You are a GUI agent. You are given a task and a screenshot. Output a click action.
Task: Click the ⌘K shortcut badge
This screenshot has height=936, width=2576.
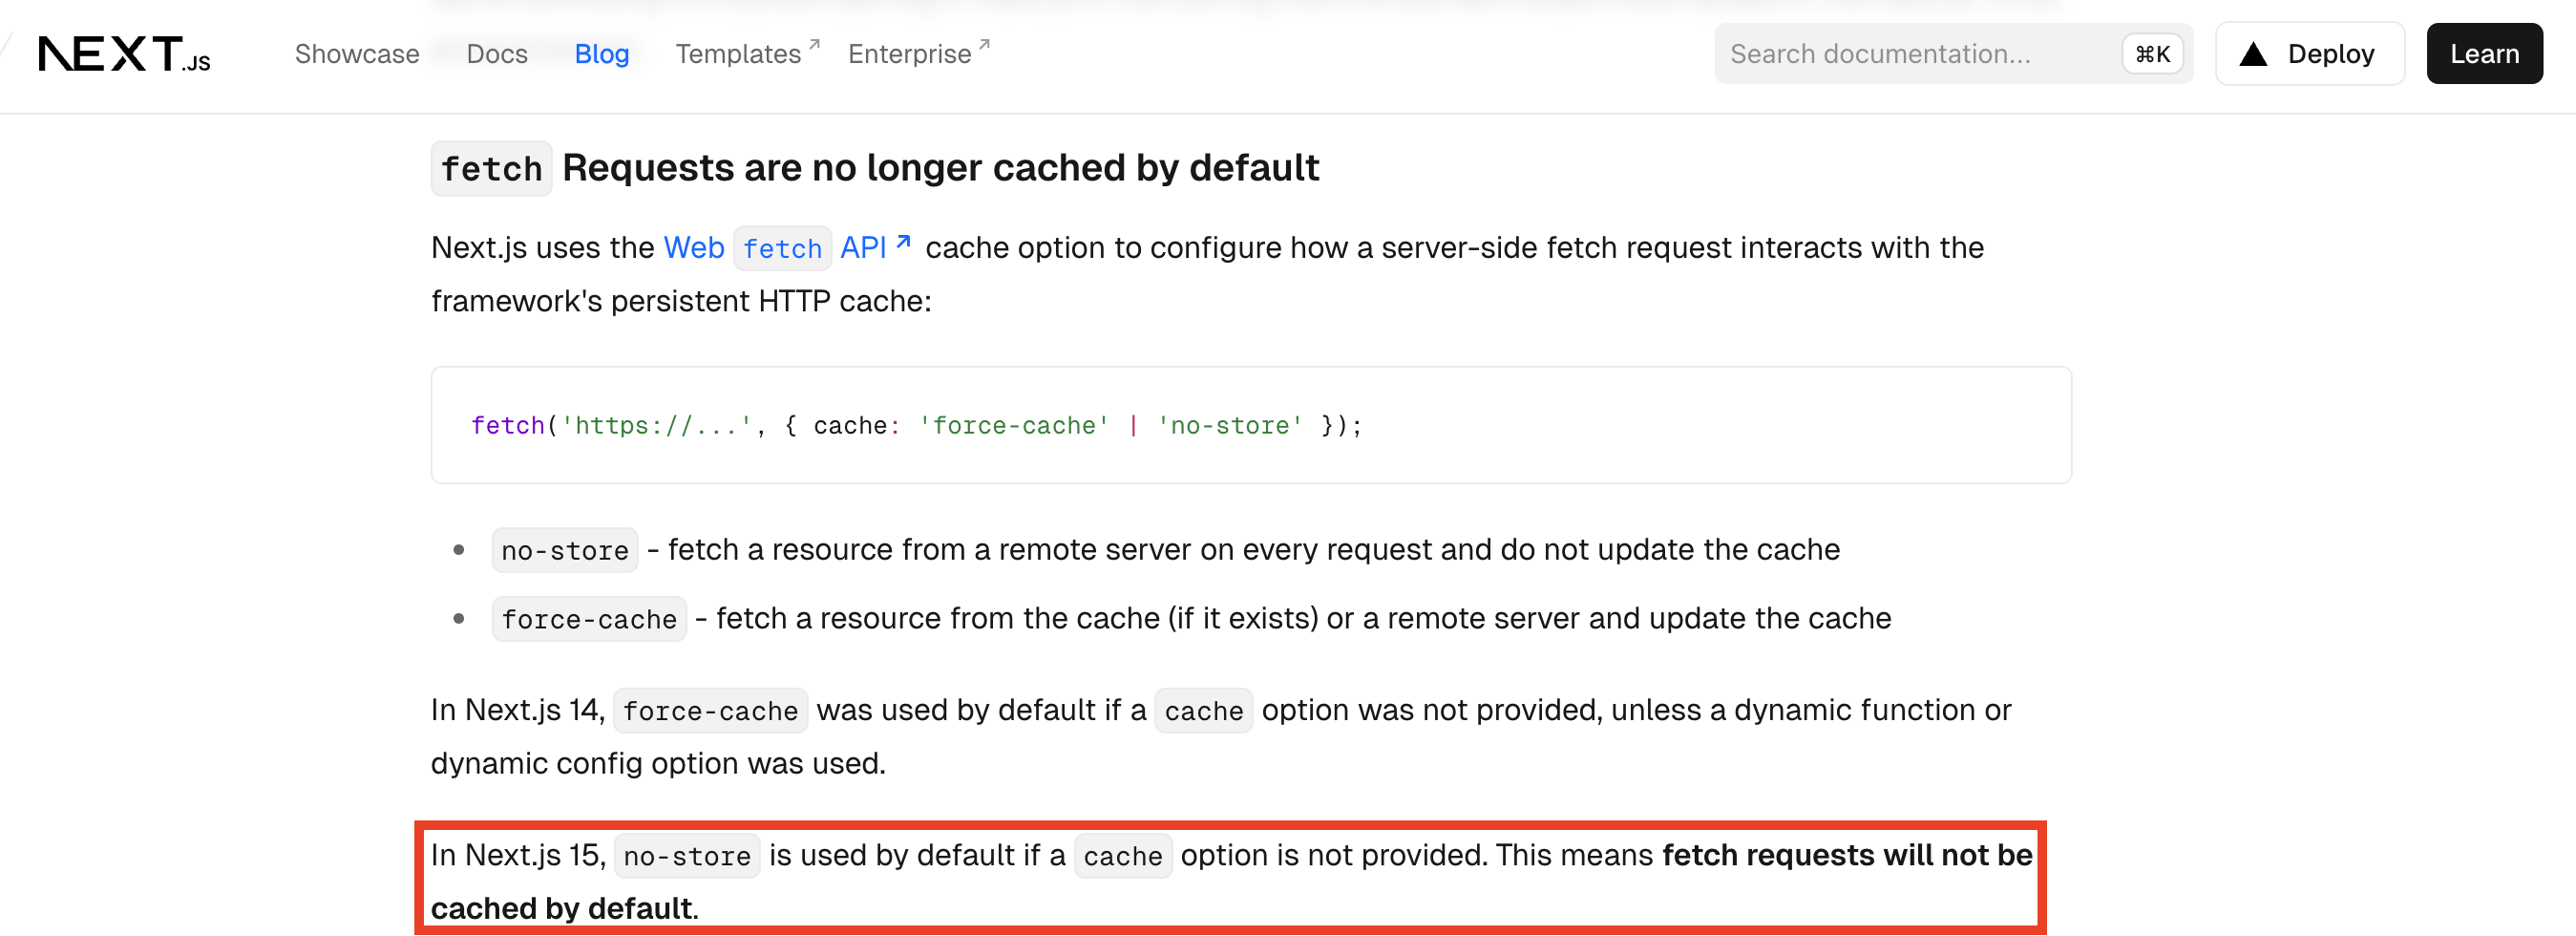pyautogui.click(x=2152, y=54)
